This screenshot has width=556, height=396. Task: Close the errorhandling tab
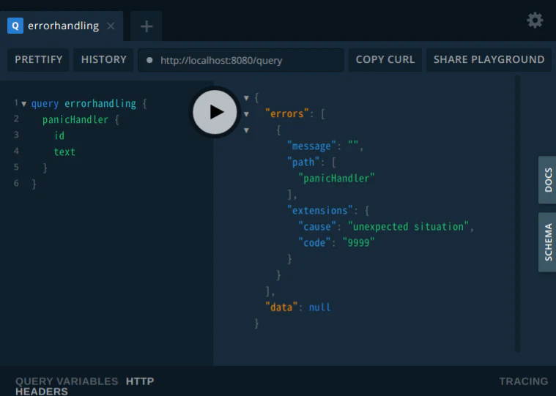111,26
